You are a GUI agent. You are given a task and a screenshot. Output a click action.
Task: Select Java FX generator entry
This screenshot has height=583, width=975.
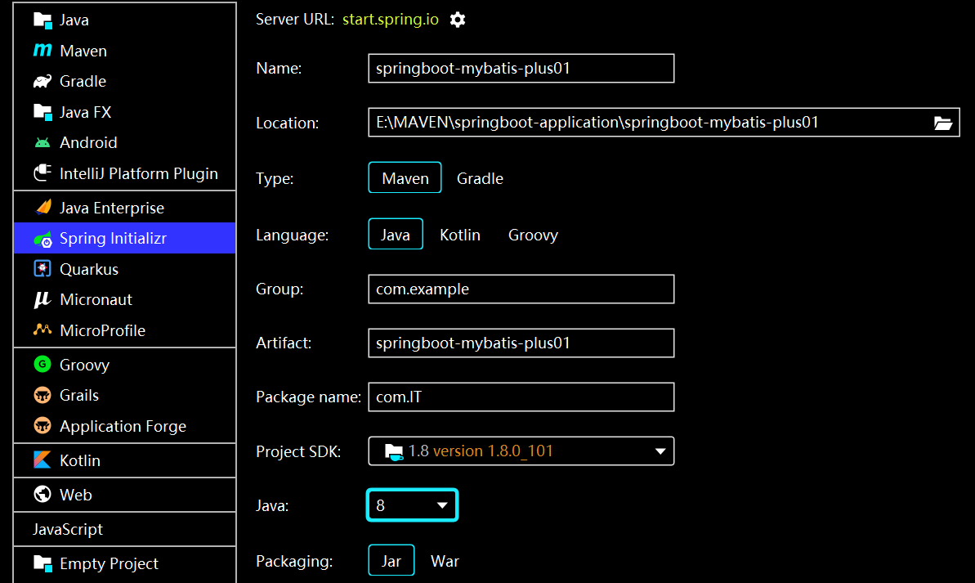coord(124,112)
